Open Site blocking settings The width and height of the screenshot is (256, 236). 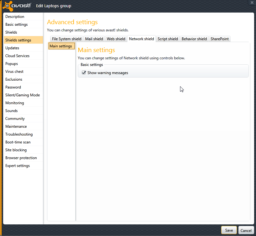(23, 150)
